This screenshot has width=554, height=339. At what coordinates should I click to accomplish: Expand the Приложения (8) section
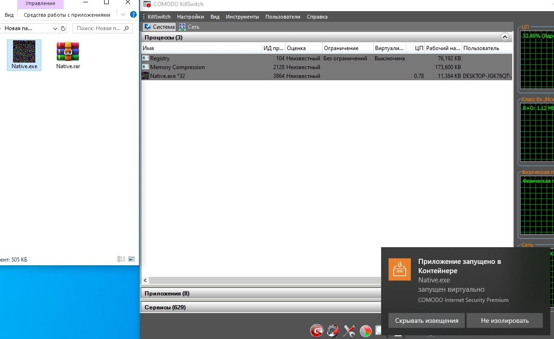(261, 293)
